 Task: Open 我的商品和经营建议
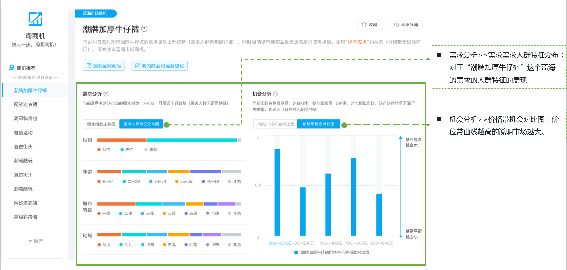159,66
